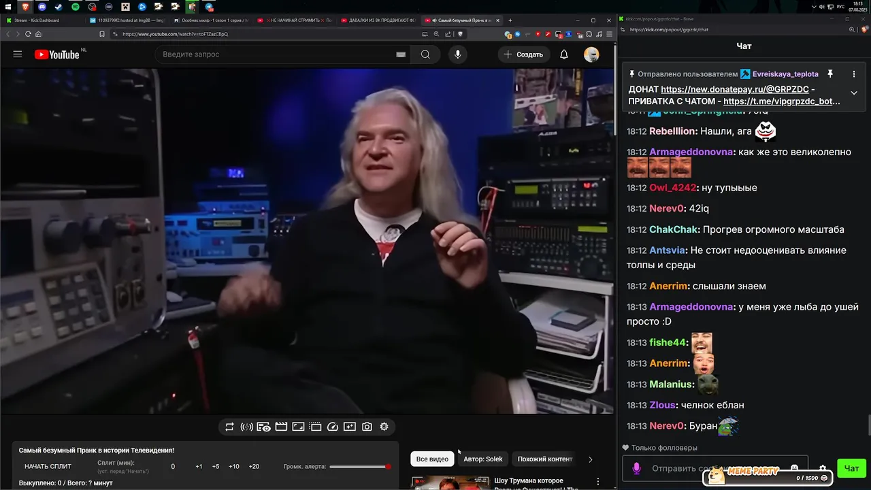Add +20 minutes to split
Screen dimensions: 871x490
coord(254,466)
